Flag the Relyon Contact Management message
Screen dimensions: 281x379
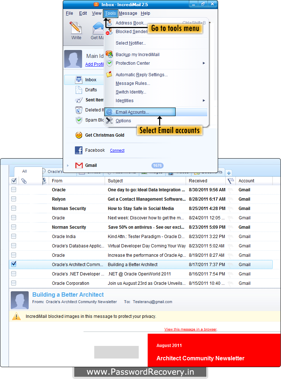click(x=230, y=200)
